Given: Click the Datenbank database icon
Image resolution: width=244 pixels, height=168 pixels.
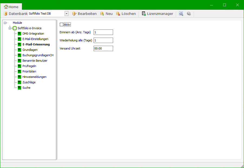Looking at the screenshot, I should click(x=5, y=14).
